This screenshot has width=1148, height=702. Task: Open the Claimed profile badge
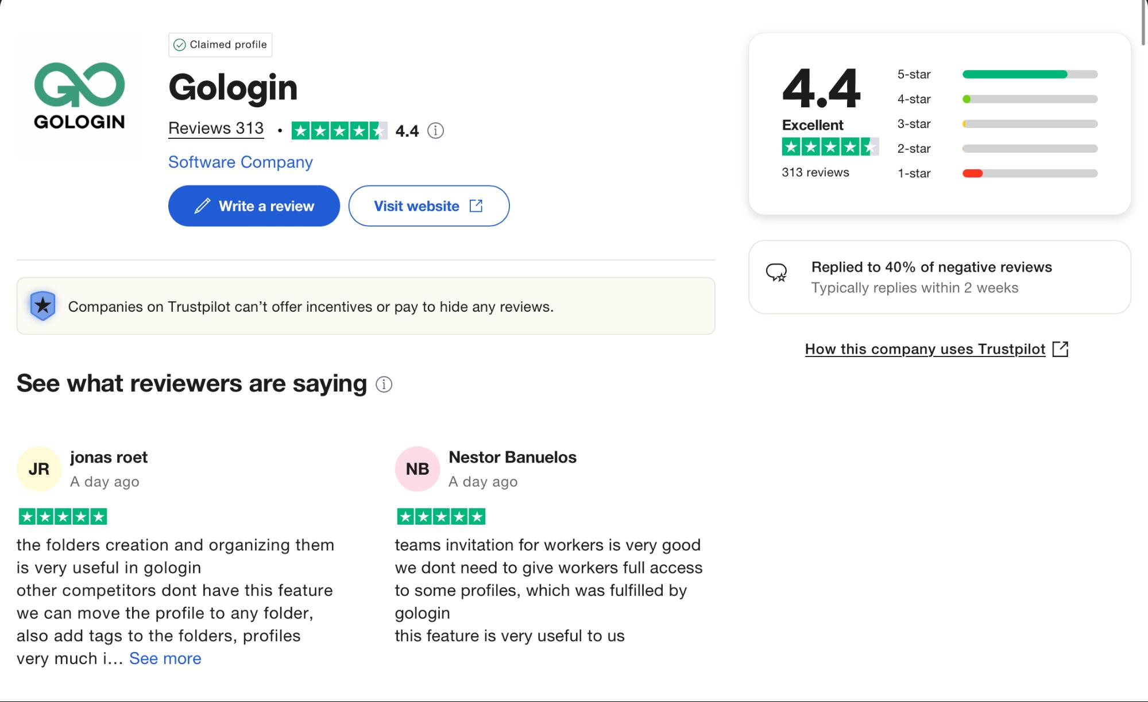click(x=220, y=45)
